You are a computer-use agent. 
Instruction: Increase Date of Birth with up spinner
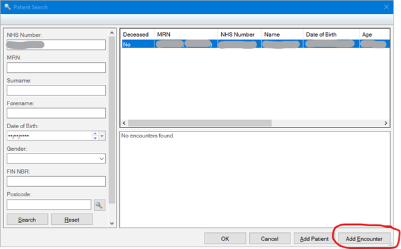click(x=95, y=134)
